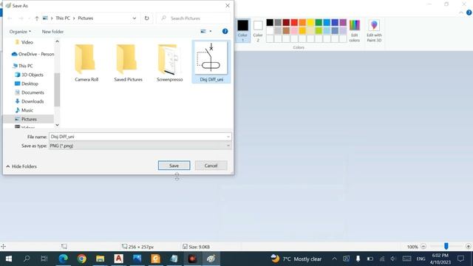Click the zoom in plus button in Paint
The width and height of the screenshot is (473, 266).
tap(468, 246)
